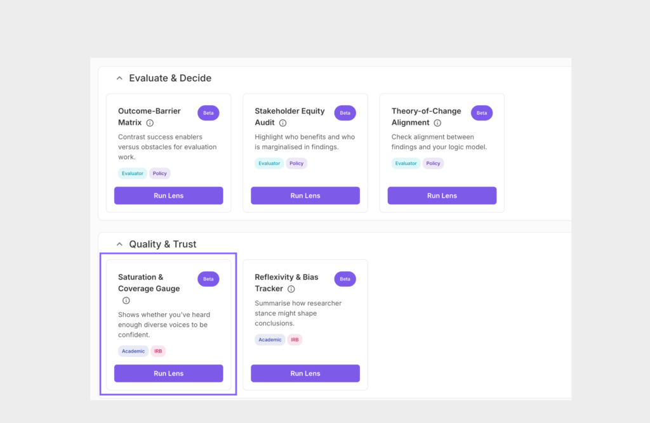Open info icon for Reflexivity & Bias Tracker
The height and width of the screenshot is (423, 650).
tap(291, 289)
